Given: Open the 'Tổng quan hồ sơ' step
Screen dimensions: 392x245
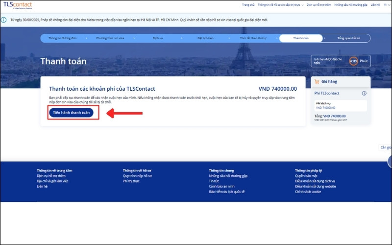Looking at the screenshot, I should (348, 38).
